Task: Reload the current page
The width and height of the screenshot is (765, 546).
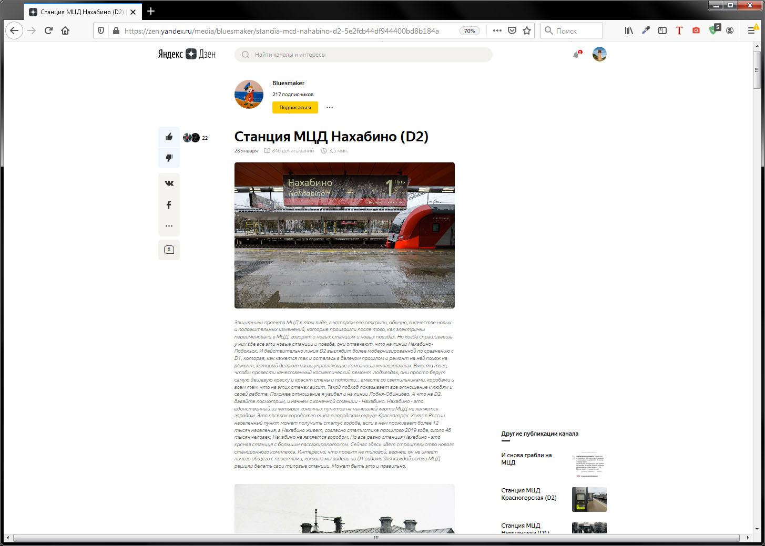Action: click(x=48, y=30)
